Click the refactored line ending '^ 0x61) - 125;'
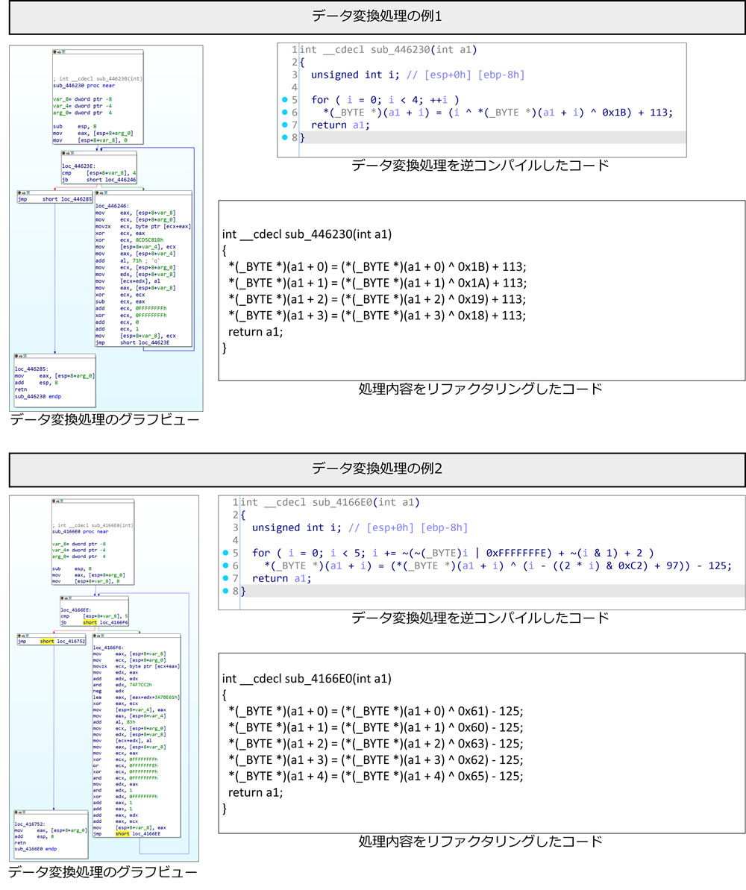Screen dimensions: 746x890 tap(376, 711)
